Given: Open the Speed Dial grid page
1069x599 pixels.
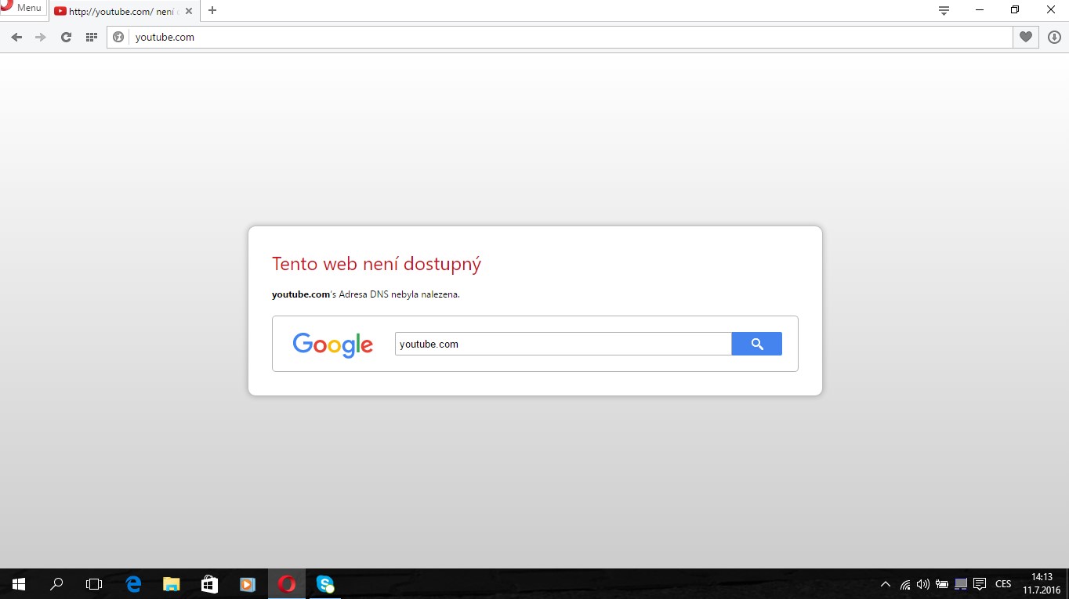Looking at the screenshot, I should point(91,37).
